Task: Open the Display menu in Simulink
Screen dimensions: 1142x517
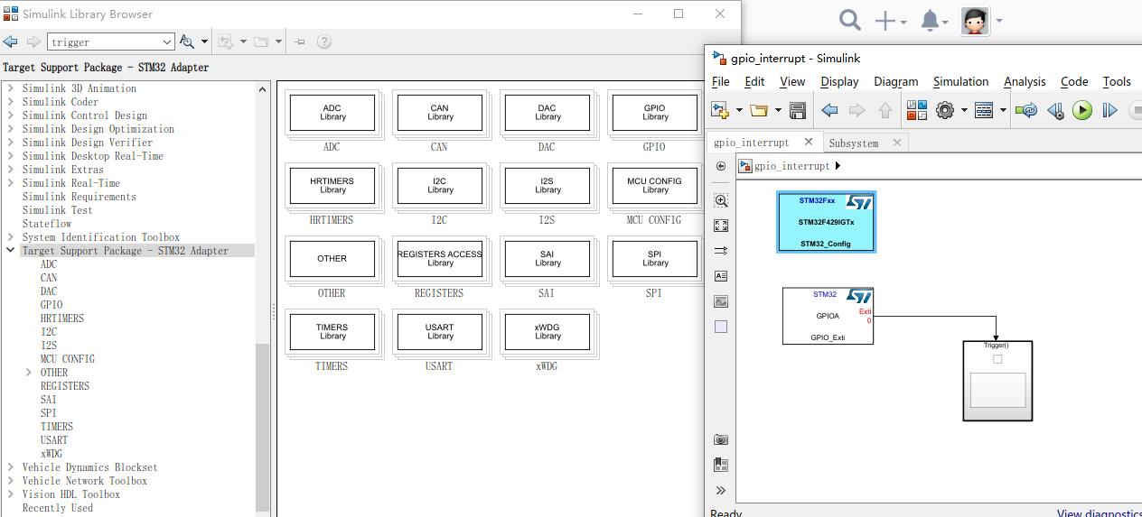Action: click(x=839, y=81)
